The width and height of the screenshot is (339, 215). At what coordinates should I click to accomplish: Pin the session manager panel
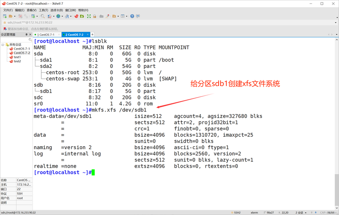click(27, 34)
